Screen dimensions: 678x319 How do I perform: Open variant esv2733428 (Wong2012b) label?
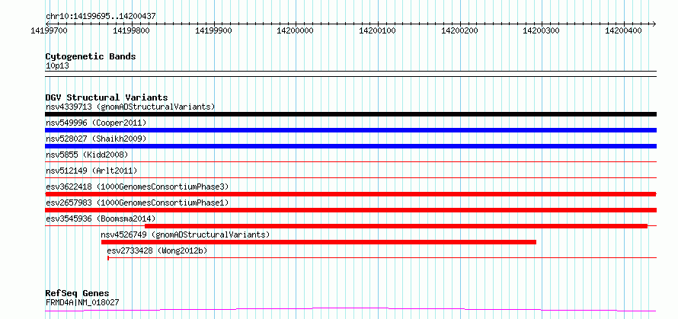pos(157,250)
